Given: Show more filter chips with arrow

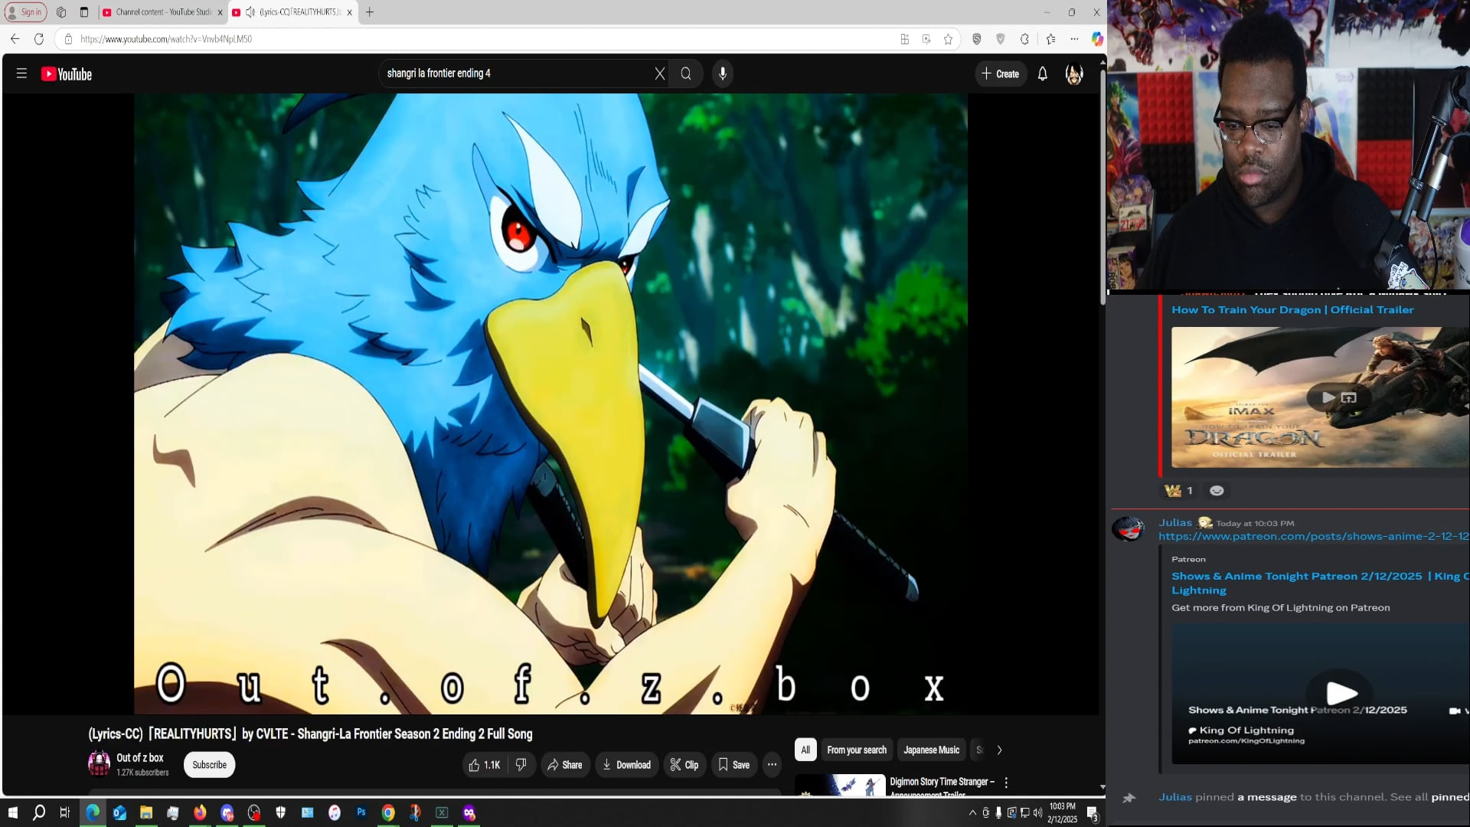Looking at the screenshot, I should point(999,750).
